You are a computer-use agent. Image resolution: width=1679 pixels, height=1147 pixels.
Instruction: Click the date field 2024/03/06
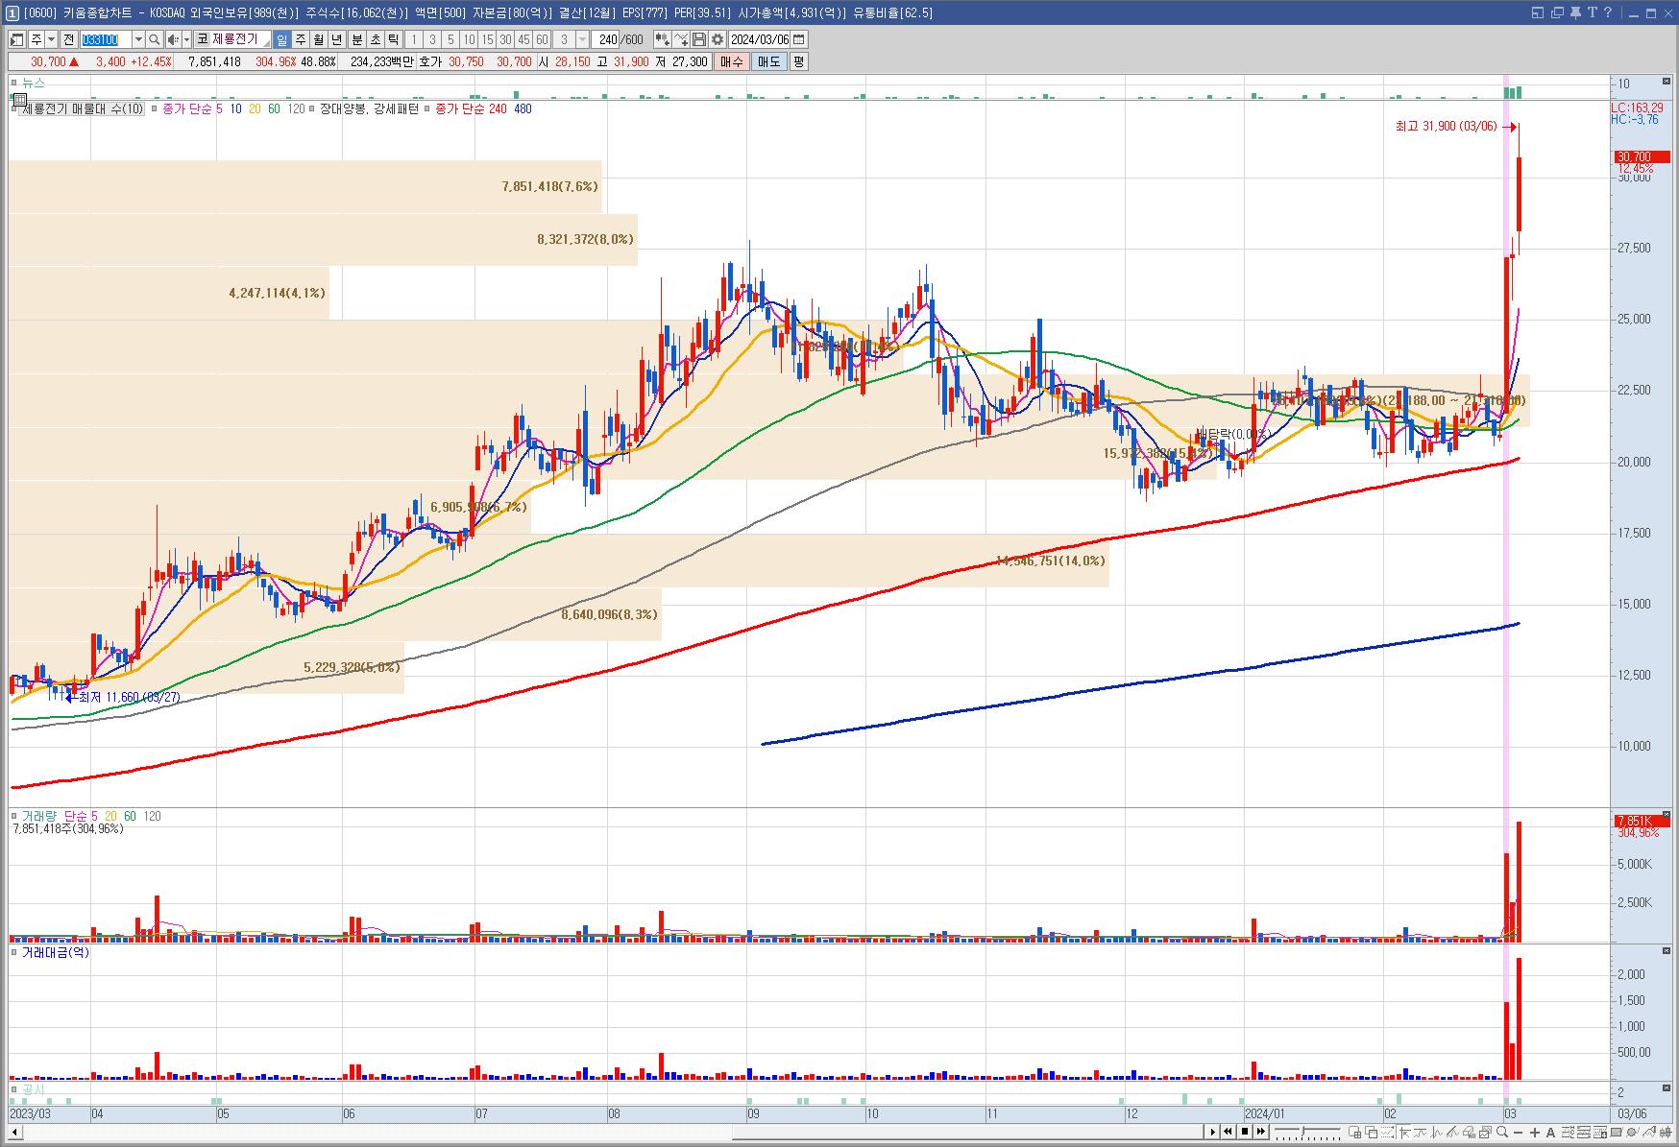tap(759, 39)
